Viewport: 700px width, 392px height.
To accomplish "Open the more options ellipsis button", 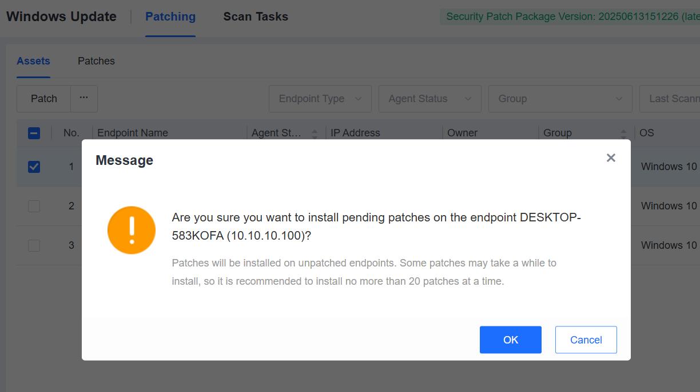I will click(x=84, y=99).
